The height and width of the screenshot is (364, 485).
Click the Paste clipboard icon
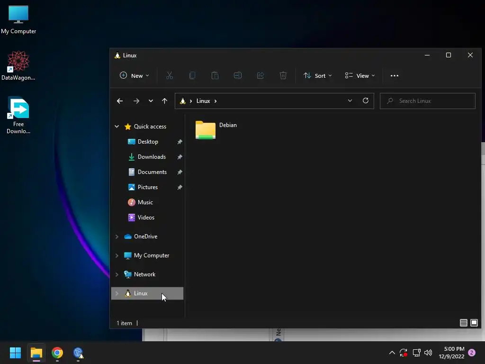[215, 75]
